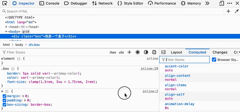The width and height of the screenshot is (240, 112).
Task: Pick a color with the eyedropper
Action: click(237, 11)
